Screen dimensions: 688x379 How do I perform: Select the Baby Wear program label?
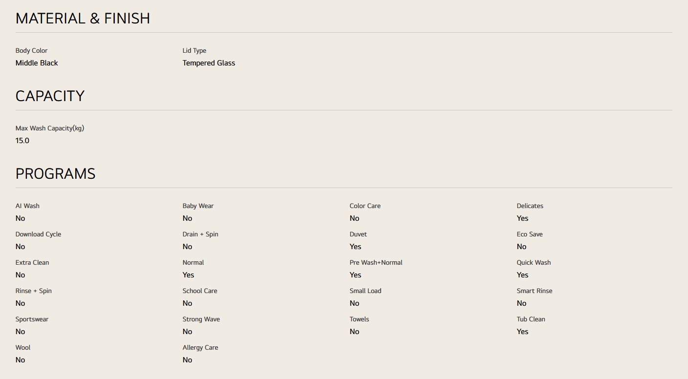tap(198, 206)
